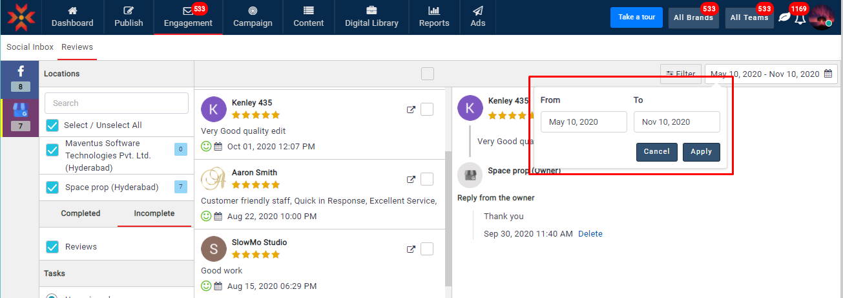Click the Aaron Smith five-star rating
Screen dimensions: 843x298
256,185
